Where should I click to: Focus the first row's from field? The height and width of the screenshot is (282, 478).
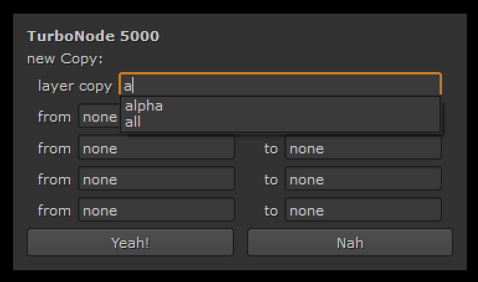pos(98,117)
